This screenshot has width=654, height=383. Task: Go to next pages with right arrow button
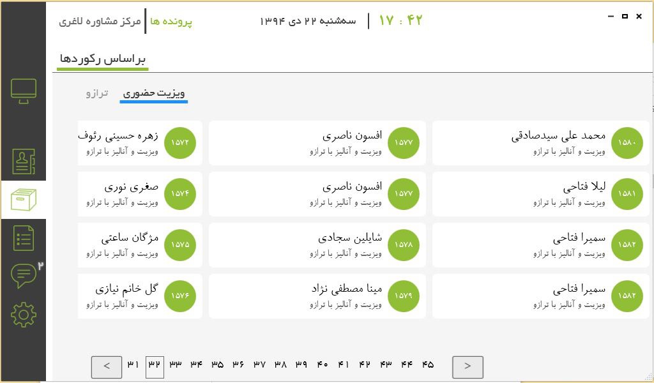468,366
